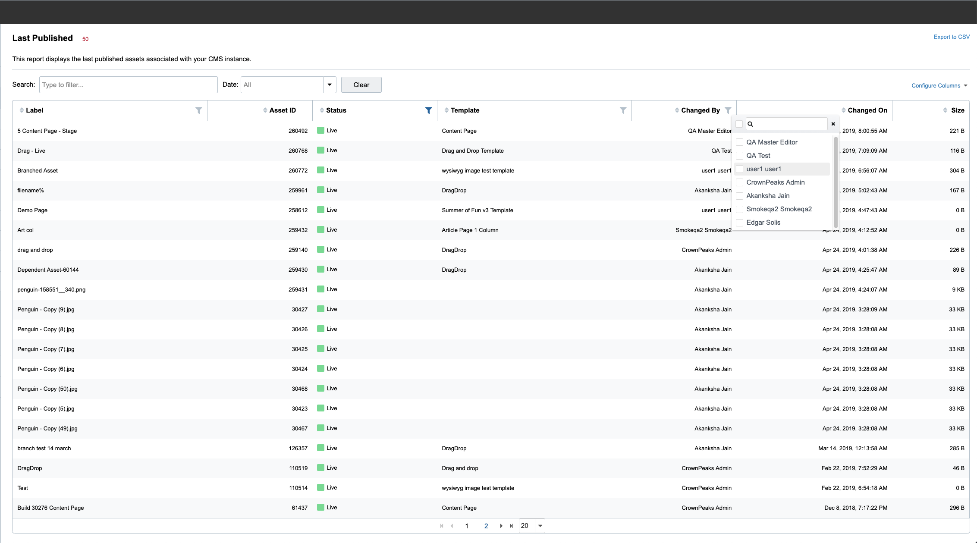Sort by Size column sort arrows
This screenshot has width=977, height=543.
coord(945,110)
